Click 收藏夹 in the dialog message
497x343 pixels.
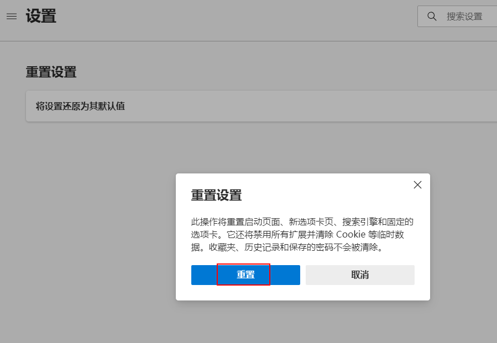(x=222, y=247)
